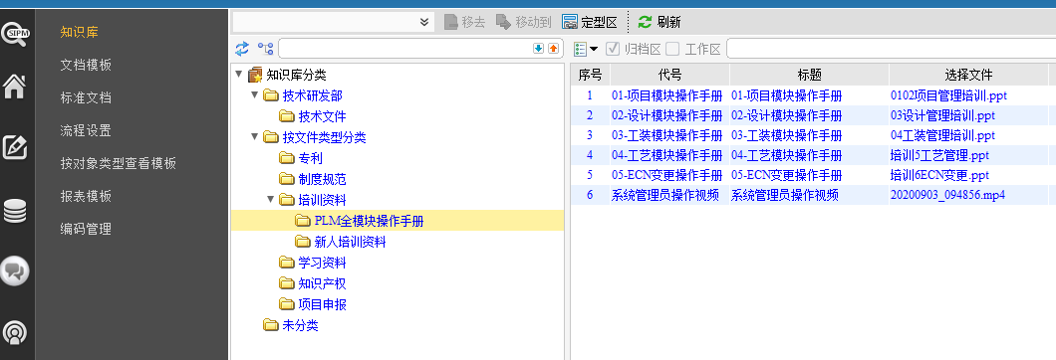Select 标准文档 in the side menu
The width and height of the screenshot is (1056, 360).
(86, 97)
